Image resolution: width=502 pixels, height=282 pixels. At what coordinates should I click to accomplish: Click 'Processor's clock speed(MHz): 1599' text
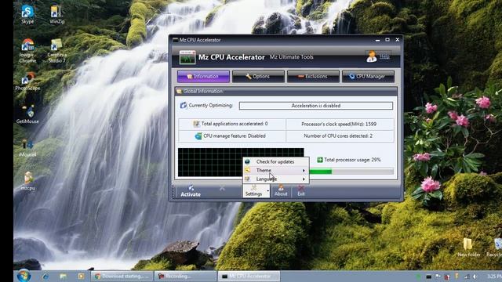(x=339, y=124)
